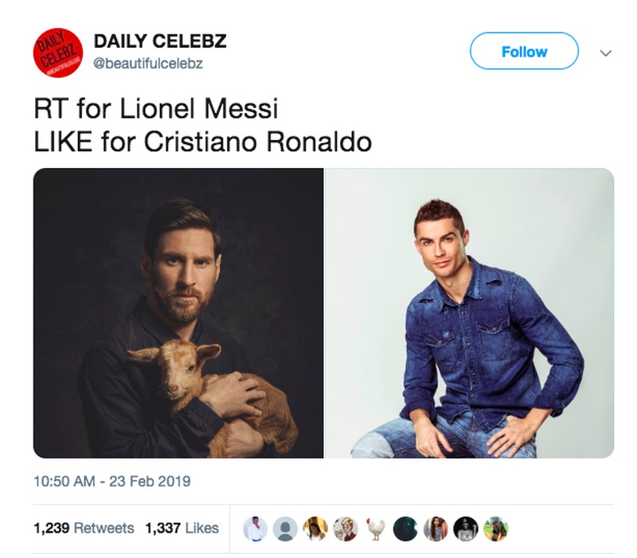Screen dimensions: 637x558
Task: Click the cartoon drawing avatar
Action: tap(345, 529)
